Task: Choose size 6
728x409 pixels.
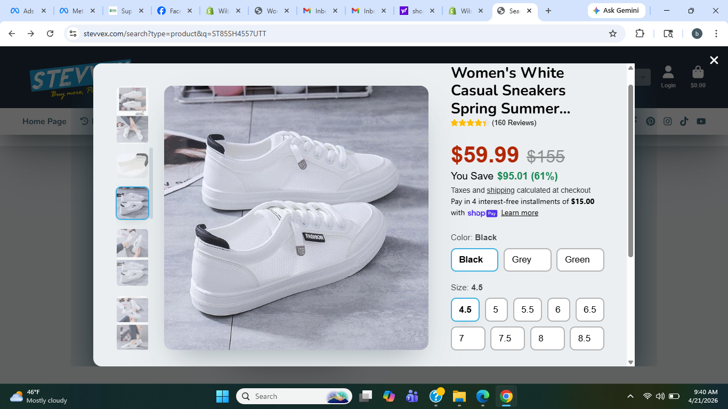Action: (559, 309)
